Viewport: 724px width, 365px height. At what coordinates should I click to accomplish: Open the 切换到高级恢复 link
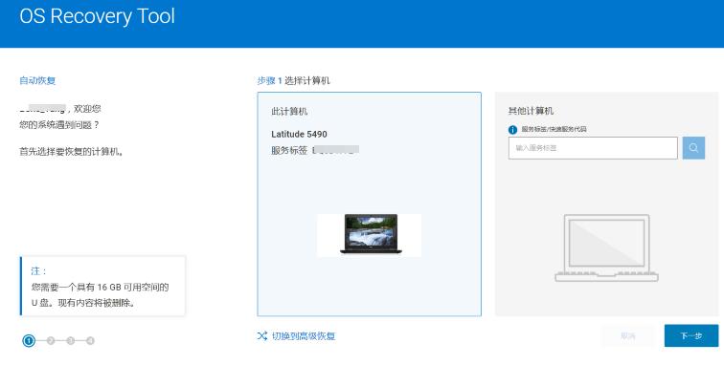coord(304,336)
